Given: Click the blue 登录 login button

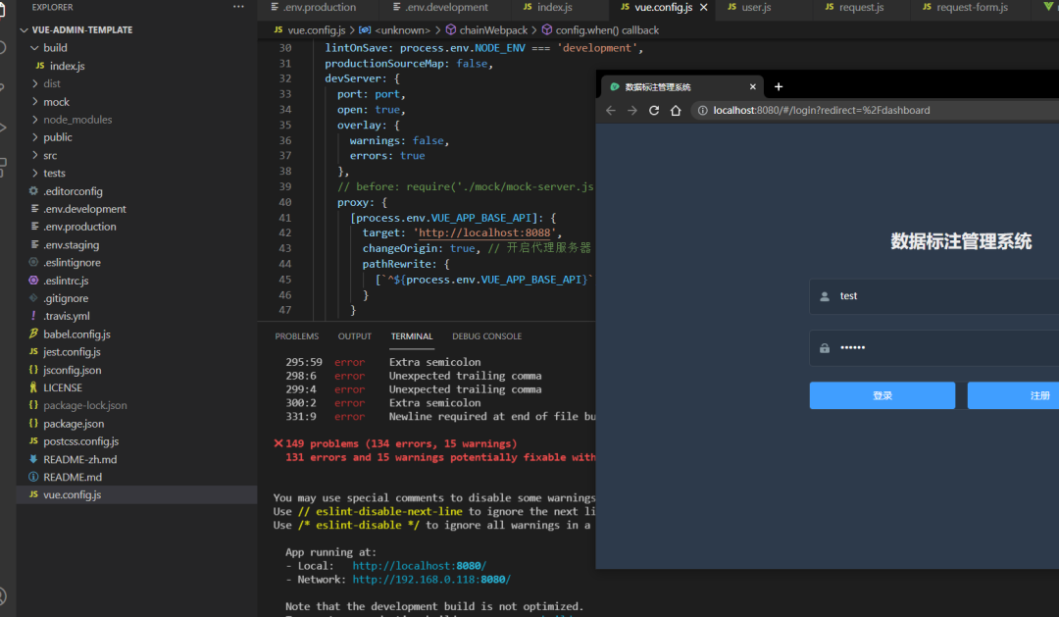Looking at the screenshot, I should (x=882, y=395).
